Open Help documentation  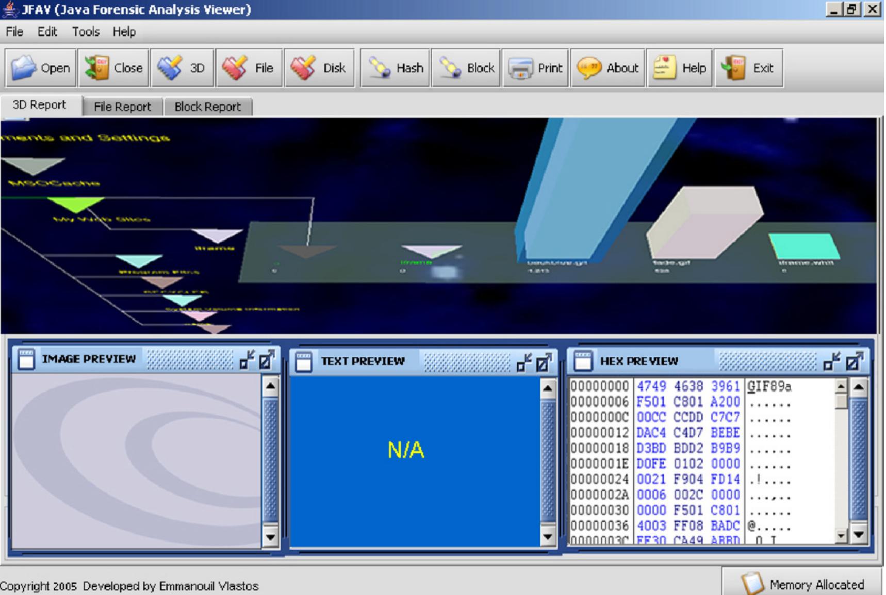pos(680,68)
